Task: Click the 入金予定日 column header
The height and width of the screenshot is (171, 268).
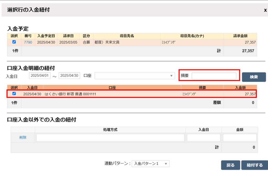Action: pyautogui.click(x=46, y=36)
